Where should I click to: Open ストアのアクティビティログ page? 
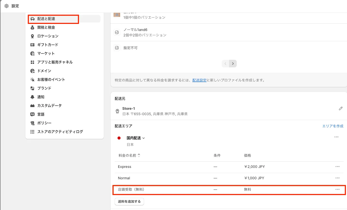[60, 132]
